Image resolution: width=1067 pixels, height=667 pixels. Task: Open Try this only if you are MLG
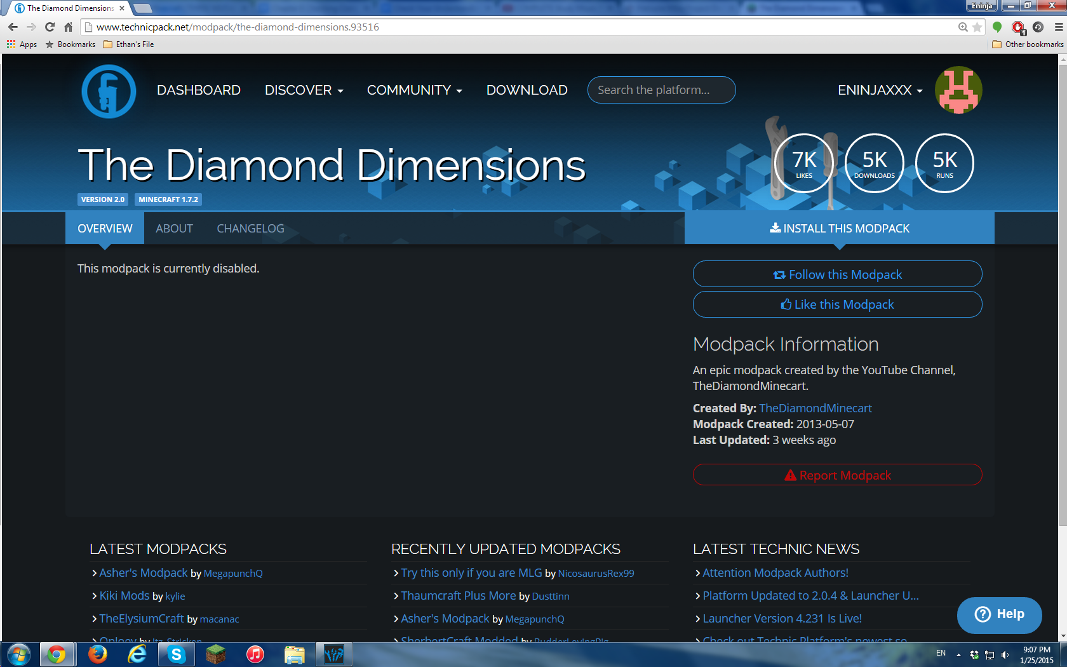click(471, 573)
